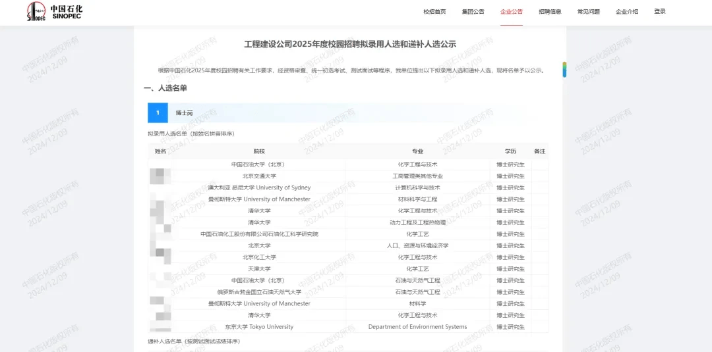712x352 pixels.
Task: Click the page scrollbar thumb
Action: point(564,69)
